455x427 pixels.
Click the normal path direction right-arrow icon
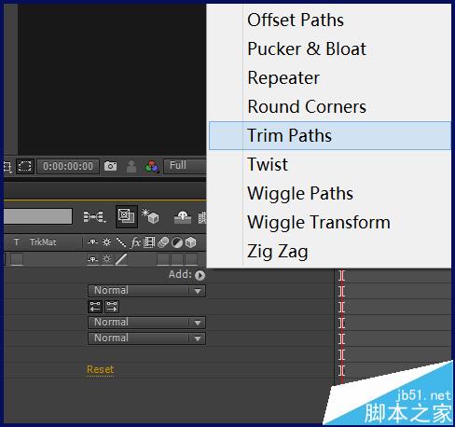click(112, 307)
